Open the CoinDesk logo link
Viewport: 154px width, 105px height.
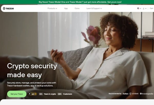pyautogui.click(x=134, y=94)
